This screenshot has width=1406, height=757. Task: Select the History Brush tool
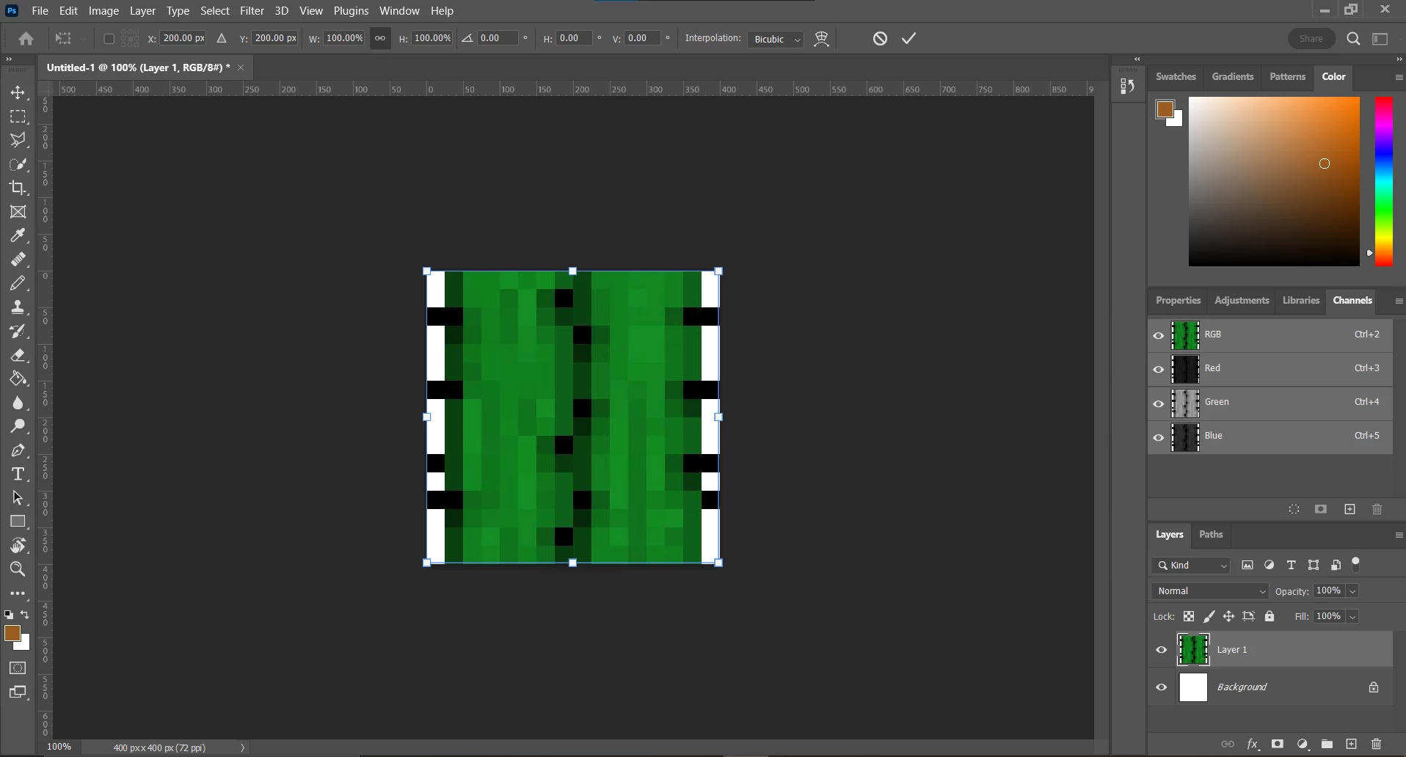[x=18, y=331]
